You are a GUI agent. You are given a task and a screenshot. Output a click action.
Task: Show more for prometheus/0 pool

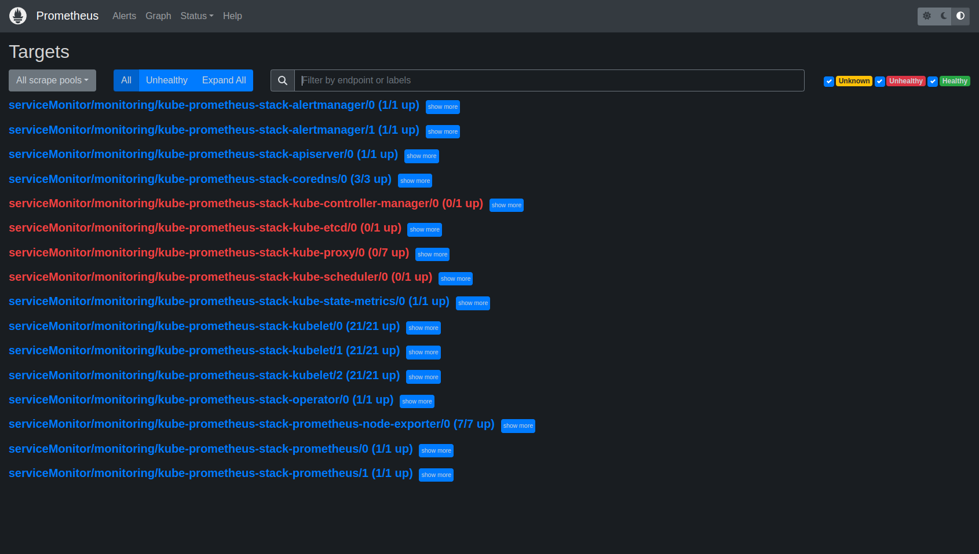(x=436, y=451)
